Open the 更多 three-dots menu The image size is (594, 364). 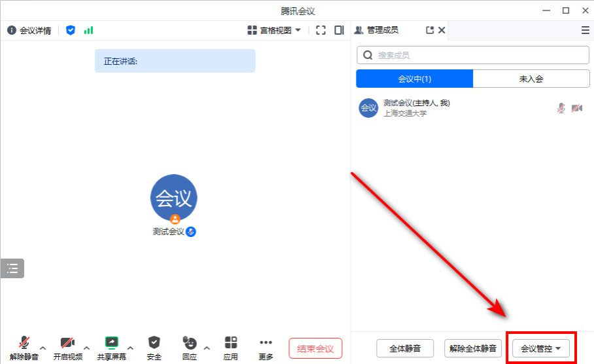(266, 342)
